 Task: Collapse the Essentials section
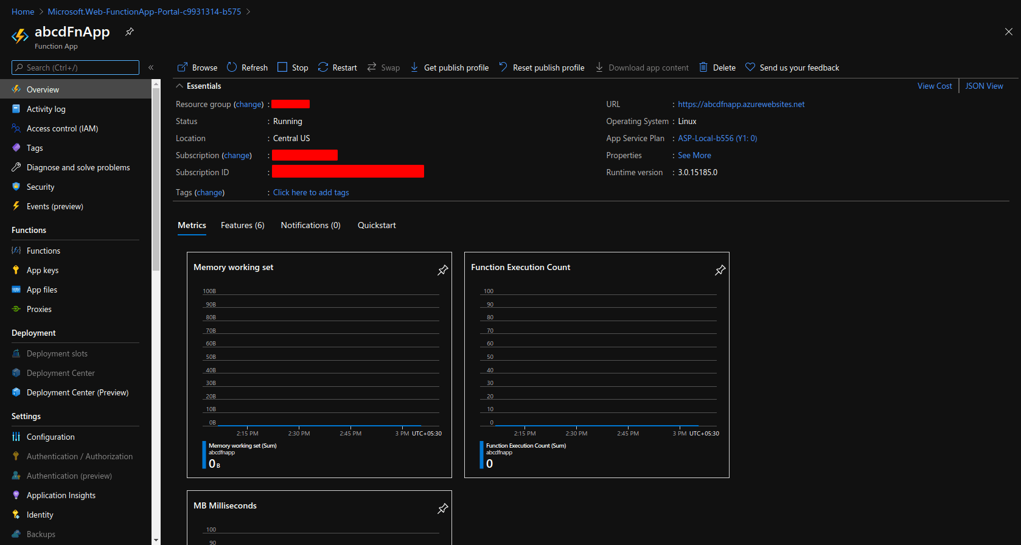179,86
